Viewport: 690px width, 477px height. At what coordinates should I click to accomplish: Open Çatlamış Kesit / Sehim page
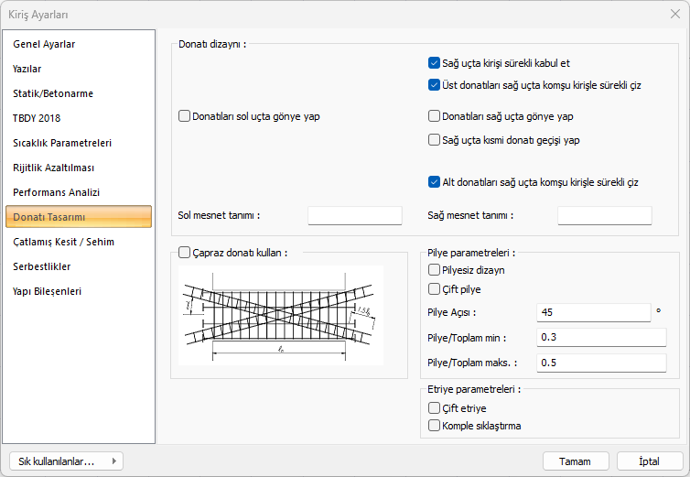pos(63,242)
